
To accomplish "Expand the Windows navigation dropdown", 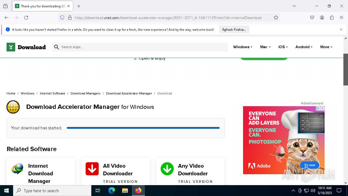I will 243,47.
